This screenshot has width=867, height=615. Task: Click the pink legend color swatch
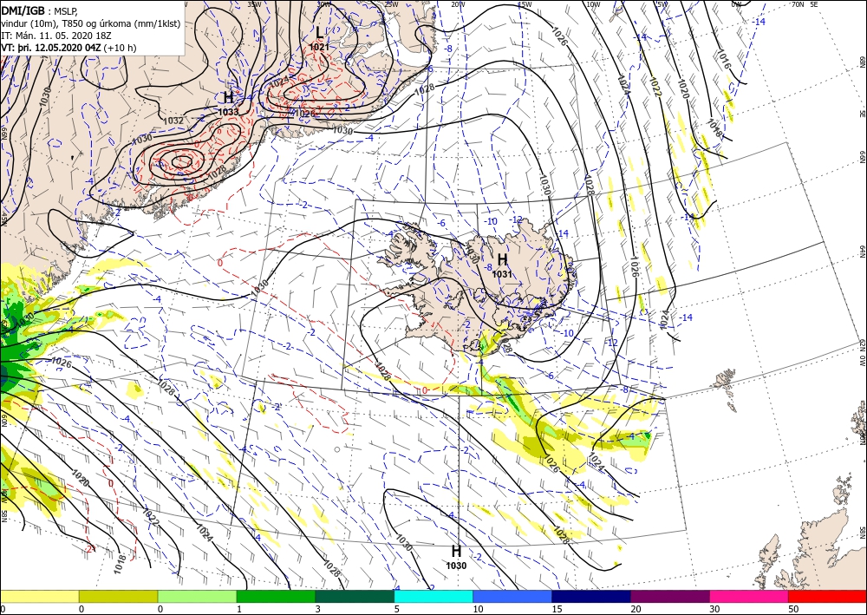(x=749, y=596)
